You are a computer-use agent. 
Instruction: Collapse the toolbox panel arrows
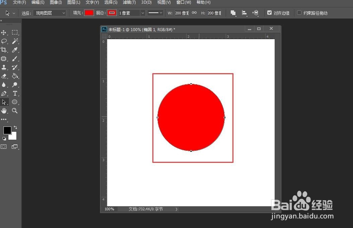(x=1, y=21)
